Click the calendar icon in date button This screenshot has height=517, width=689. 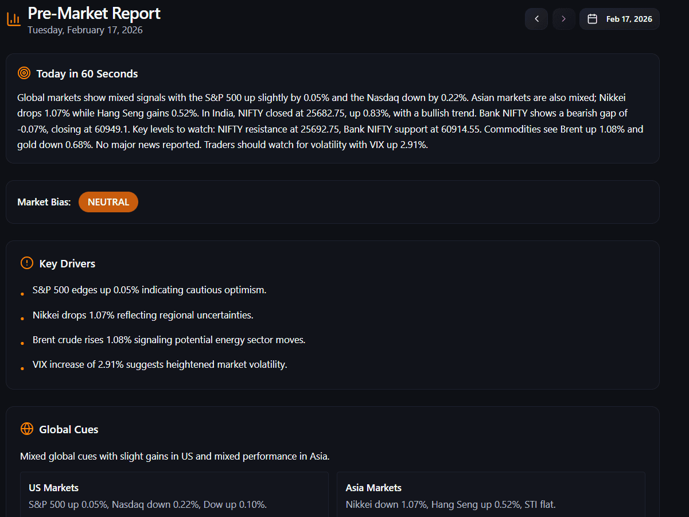click(593, 19)
